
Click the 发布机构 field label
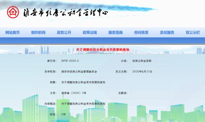[51, 72]
